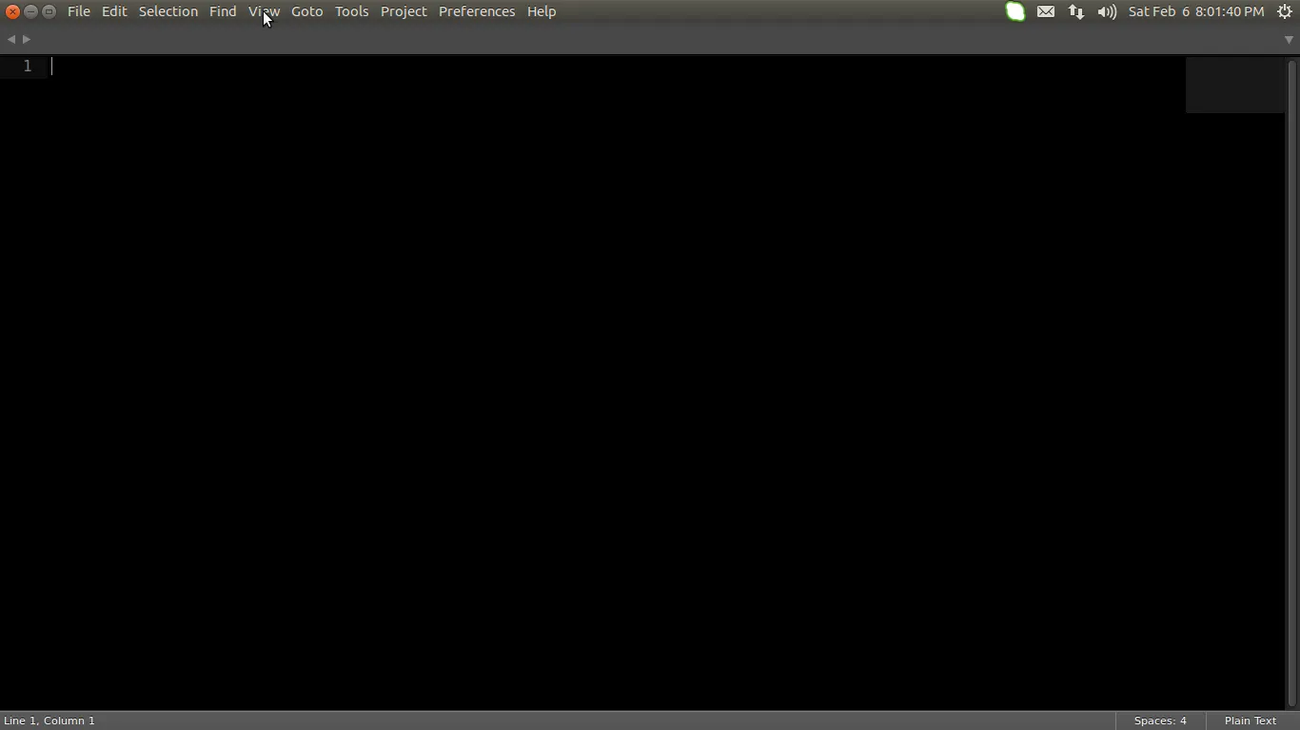Click the vertical scrollbar of the editor

coord(1292,382)
